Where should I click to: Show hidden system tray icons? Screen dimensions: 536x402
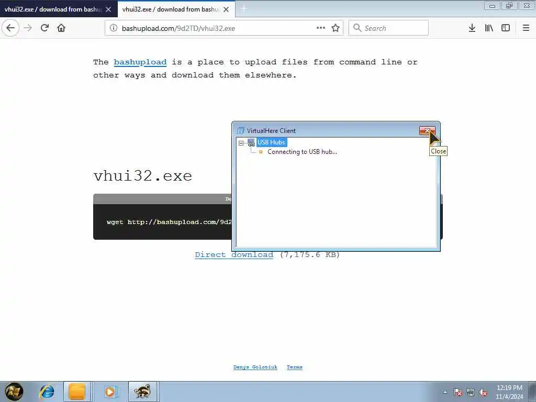coord(445,392)
